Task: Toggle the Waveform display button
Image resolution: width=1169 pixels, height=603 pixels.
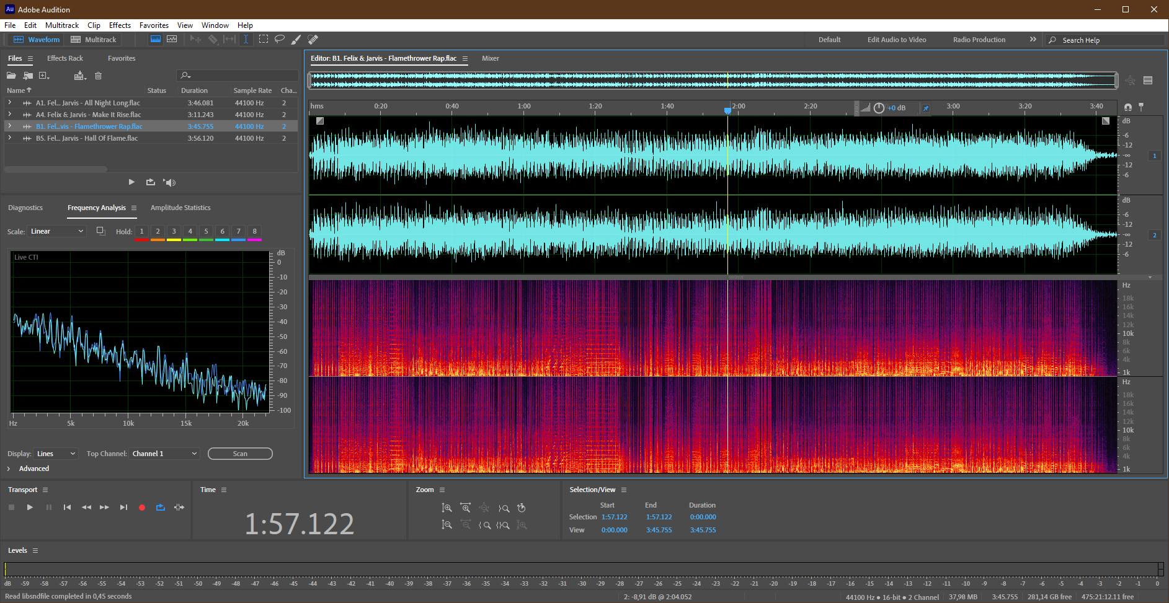Action: pos(36,40)
